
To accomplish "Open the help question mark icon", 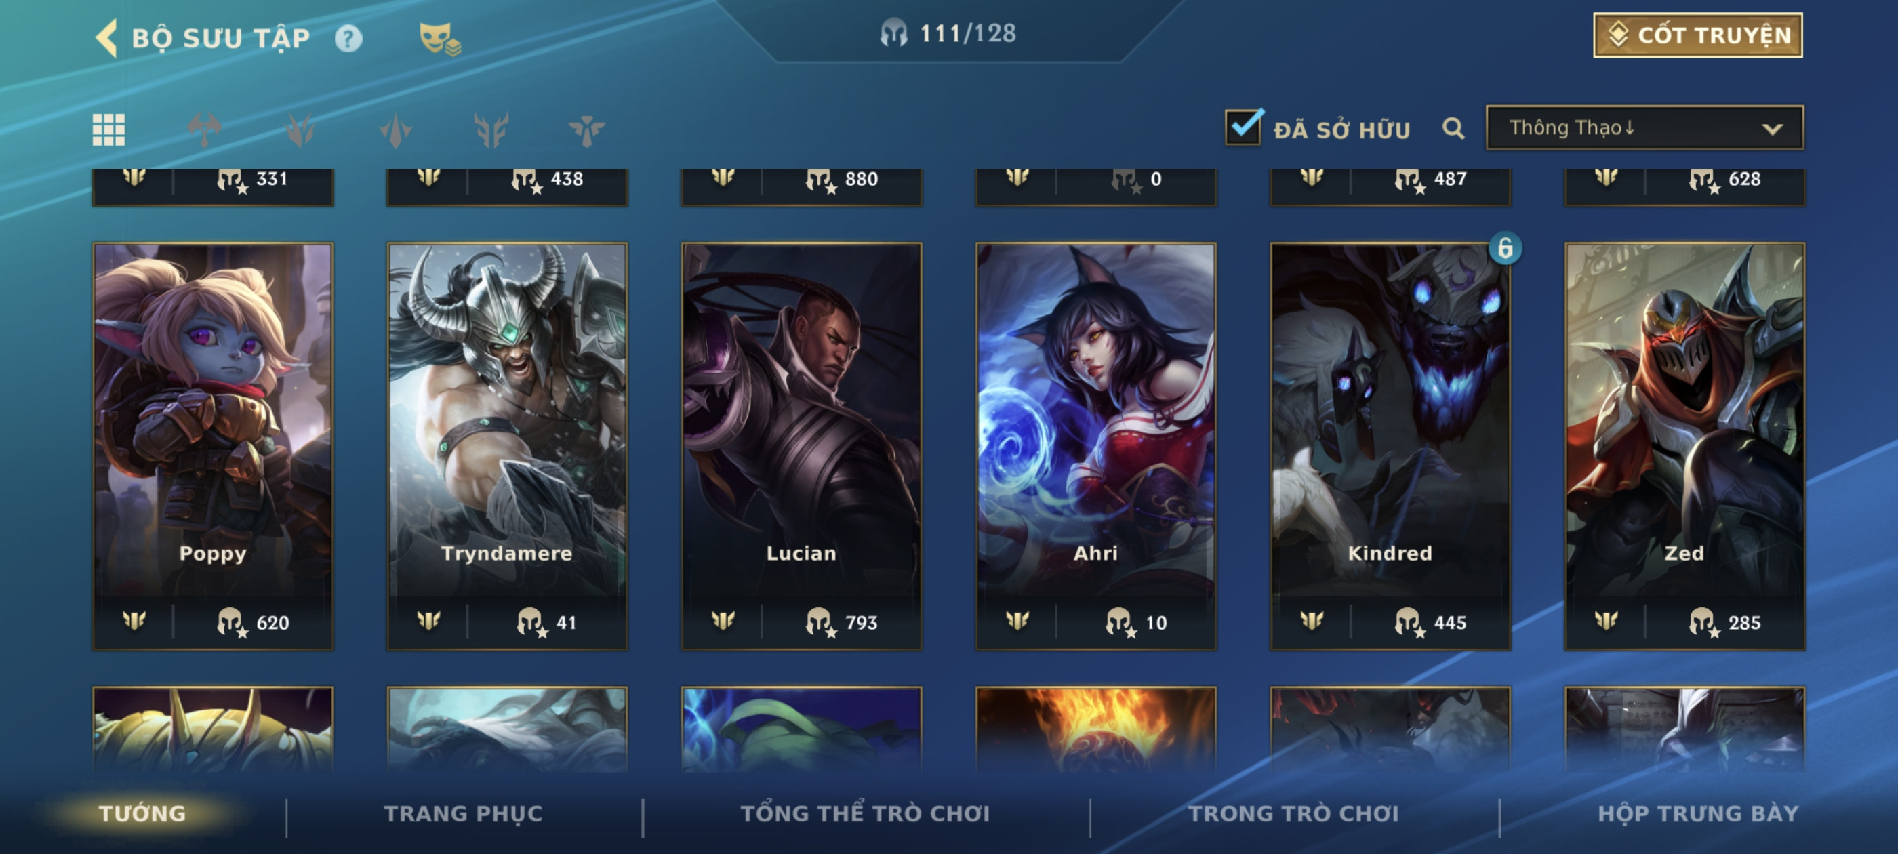I will [348, 39].
